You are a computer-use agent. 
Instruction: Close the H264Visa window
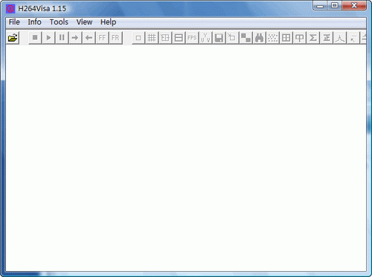click(354, 5)
